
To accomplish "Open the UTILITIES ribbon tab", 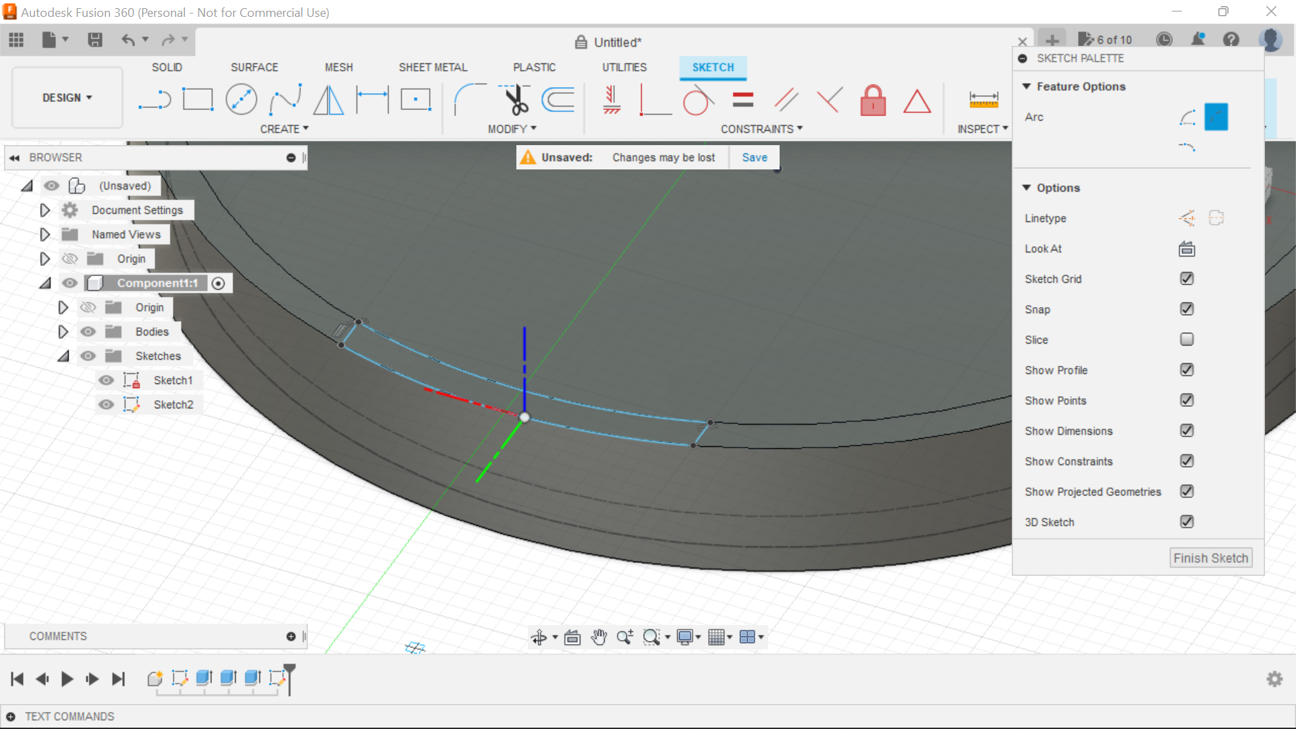I will pos(624,67).
